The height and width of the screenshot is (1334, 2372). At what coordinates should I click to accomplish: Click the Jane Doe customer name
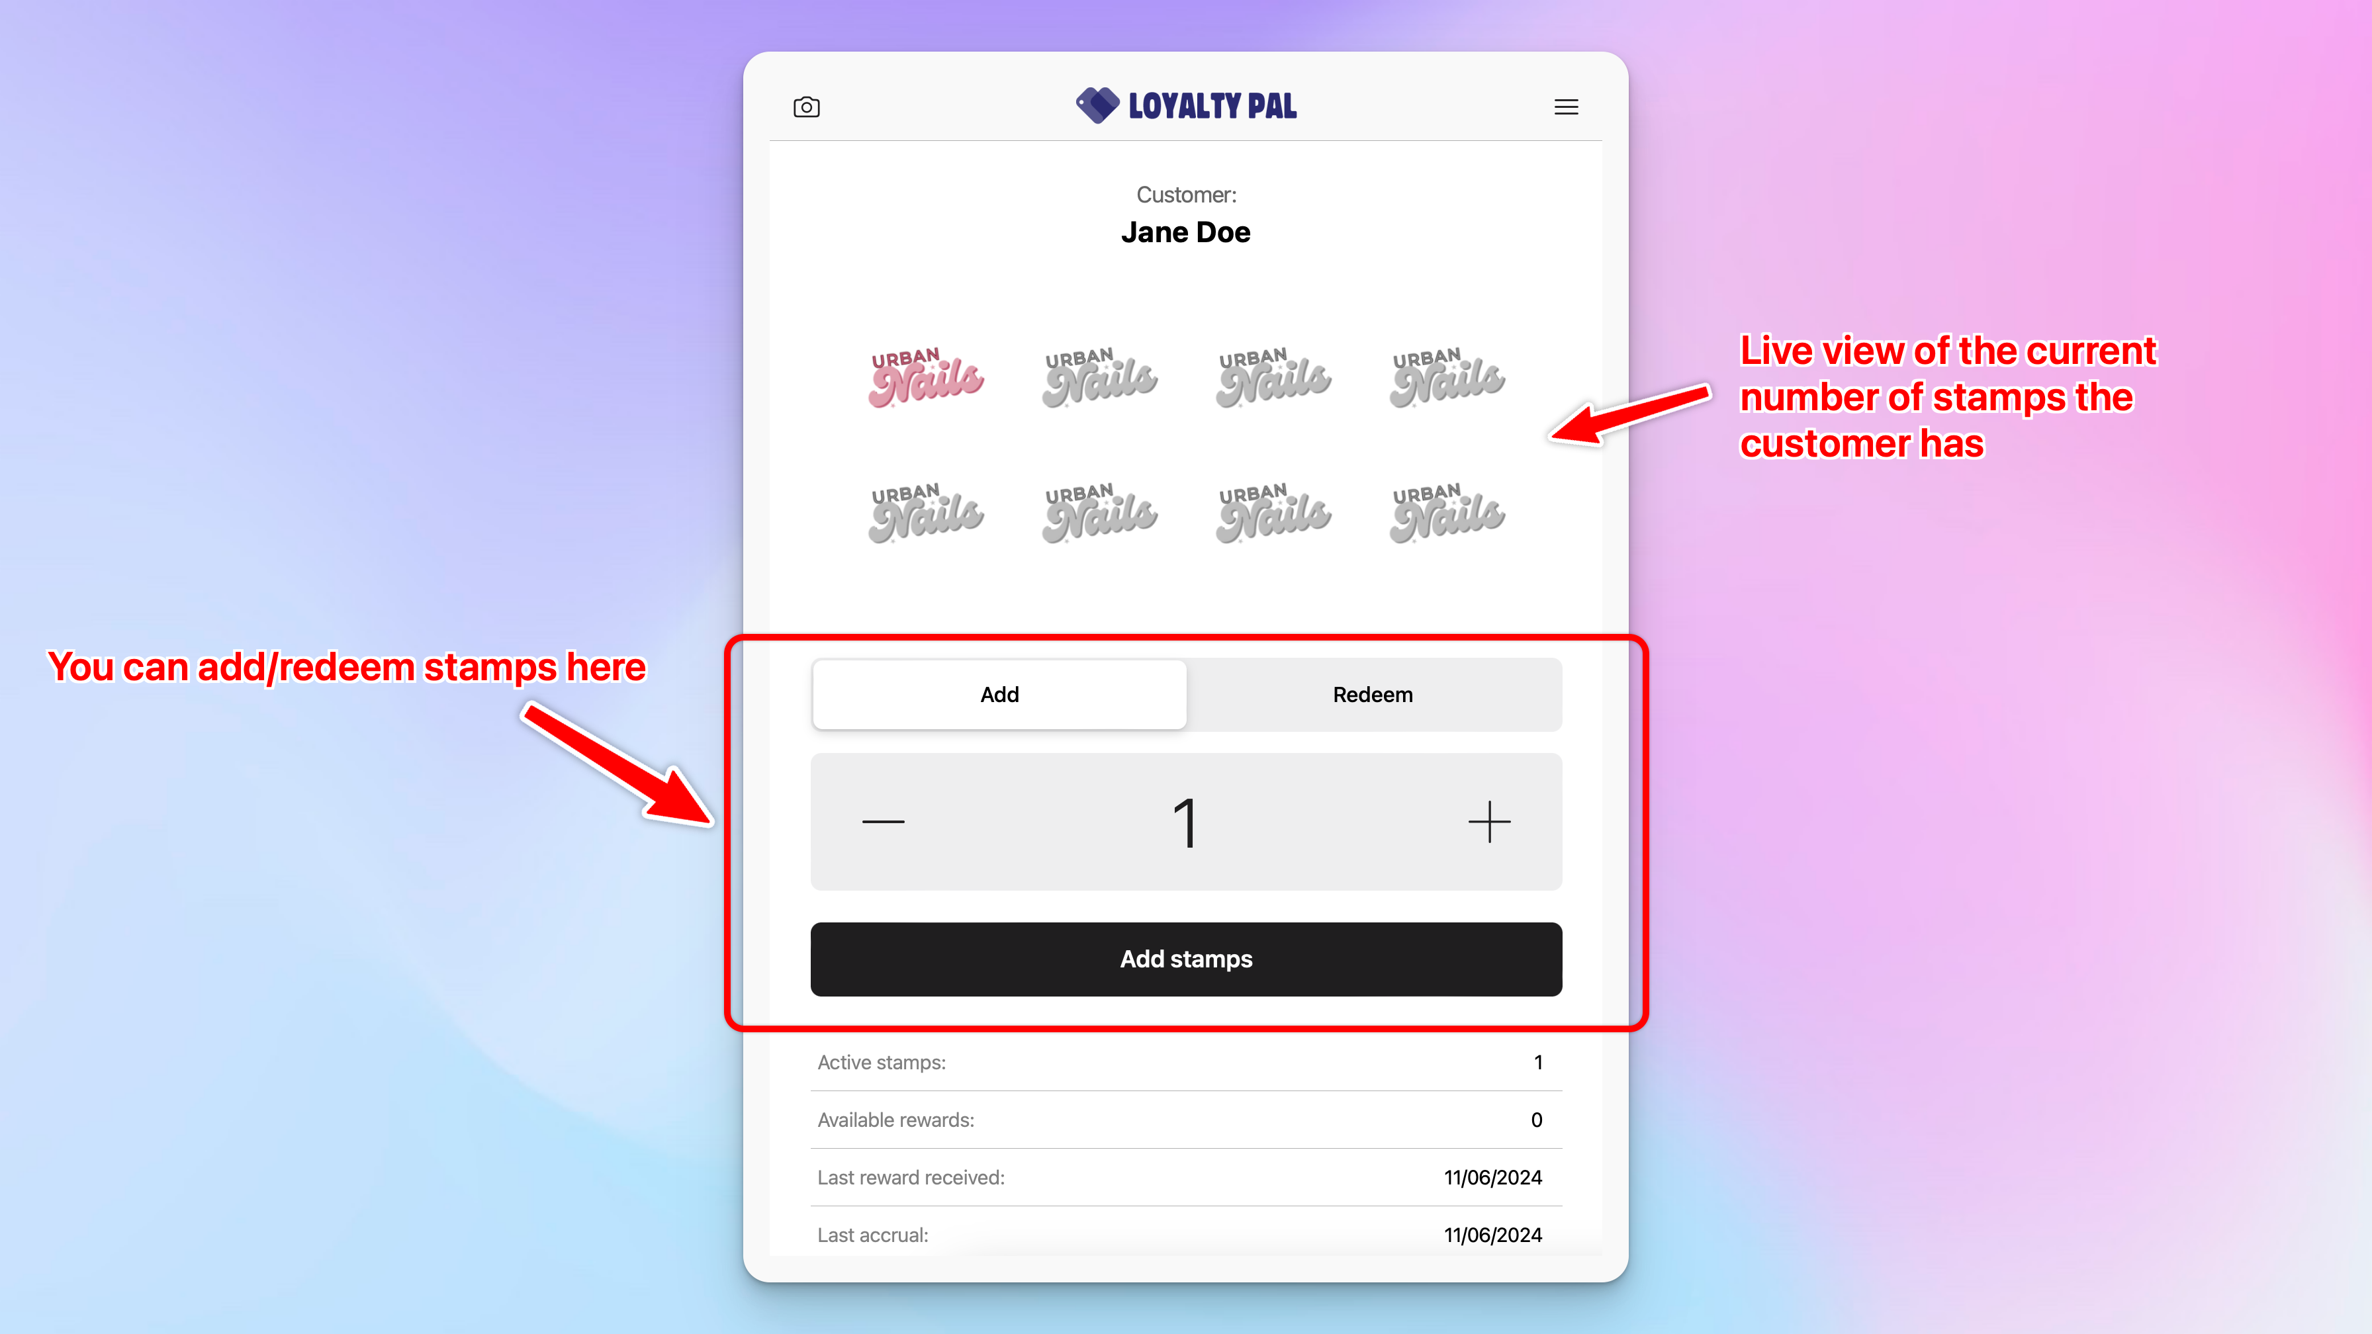coord(1186,232)
